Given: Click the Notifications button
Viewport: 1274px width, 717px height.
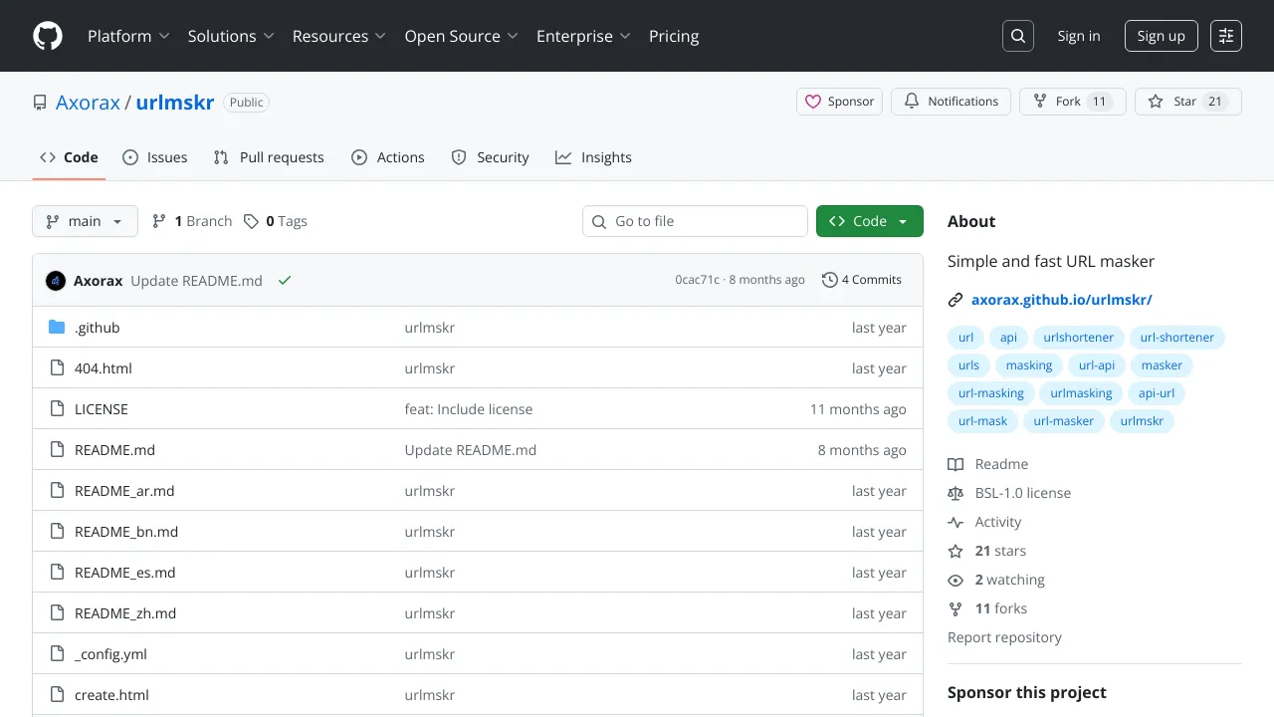Looking at the screenshot, I should pyautogui.click(x=951, y=102).
